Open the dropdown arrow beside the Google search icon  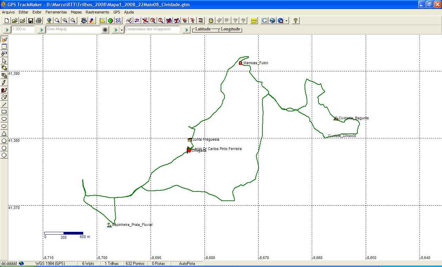pyautogui.click(x=287, y=21)
